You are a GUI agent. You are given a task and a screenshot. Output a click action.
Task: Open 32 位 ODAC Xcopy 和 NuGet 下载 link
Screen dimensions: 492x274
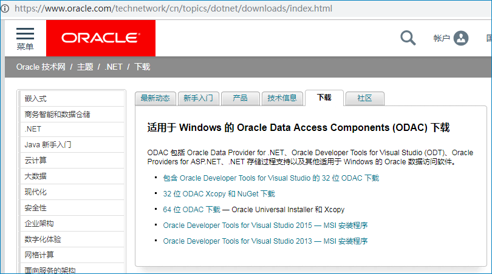coord(219,194)
